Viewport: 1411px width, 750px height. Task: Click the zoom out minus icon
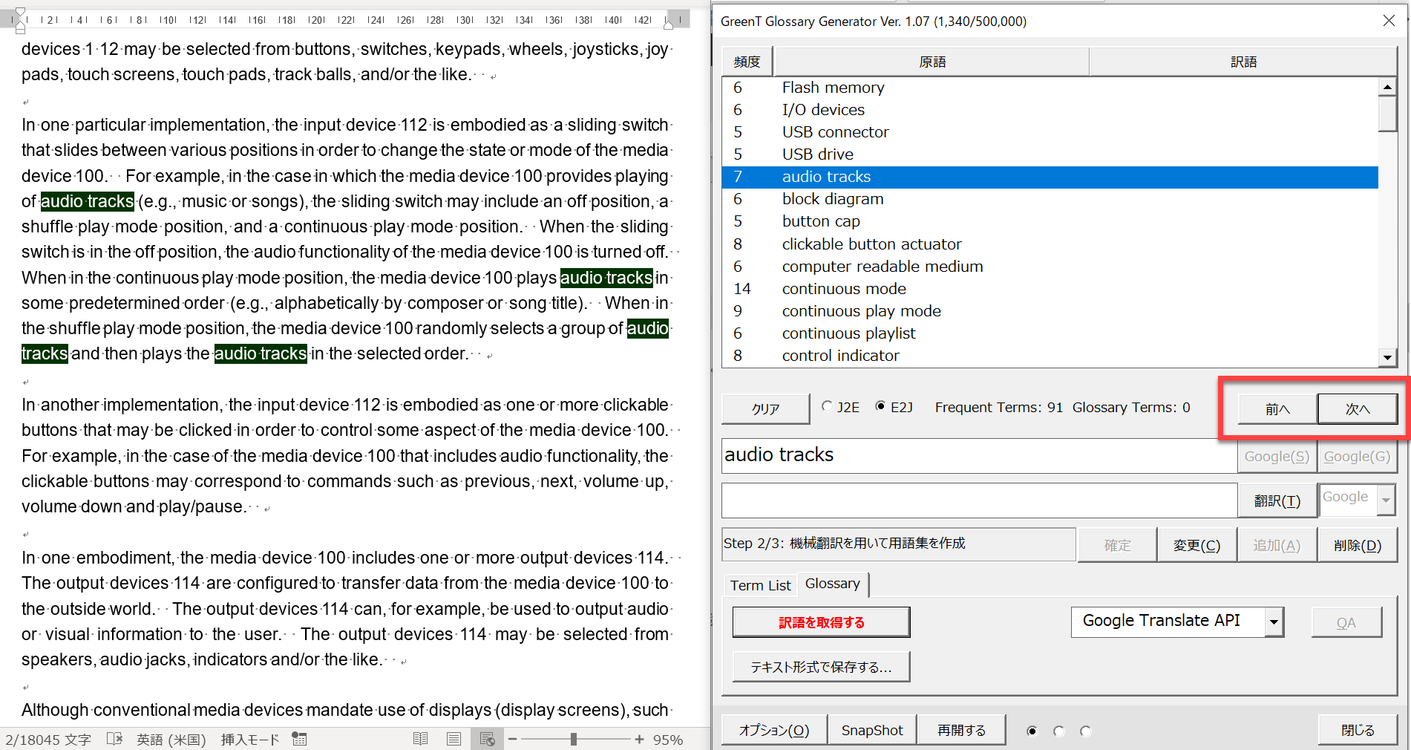click(512, 739)
